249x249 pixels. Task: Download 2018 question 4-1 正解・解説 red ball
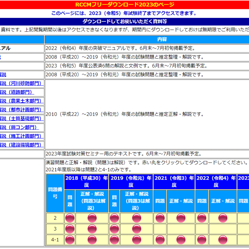[92, 240]
